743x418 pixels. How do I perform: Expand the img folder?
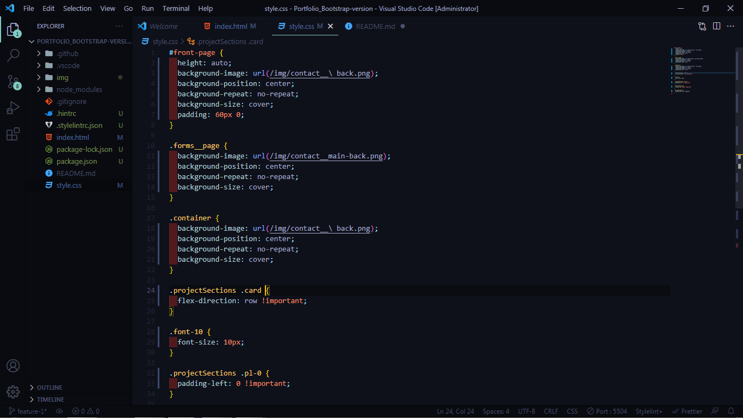(x=80, y=77)
